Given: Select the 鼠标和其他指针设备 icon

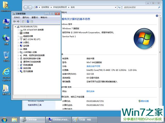Looking at the screenshot, I should coord(21,58).
